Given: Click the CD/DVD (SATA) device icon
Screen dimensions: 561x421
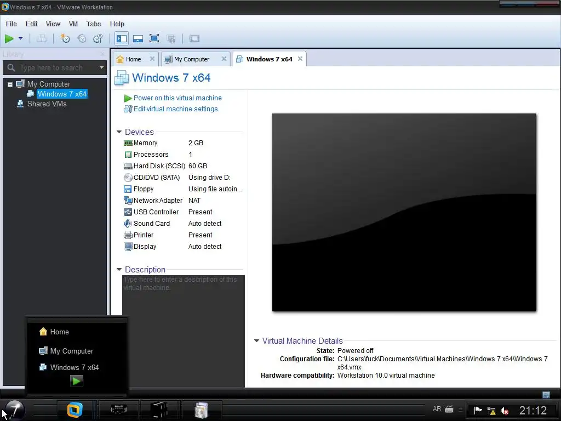Looking at the screenshot, I should [128, 177].
